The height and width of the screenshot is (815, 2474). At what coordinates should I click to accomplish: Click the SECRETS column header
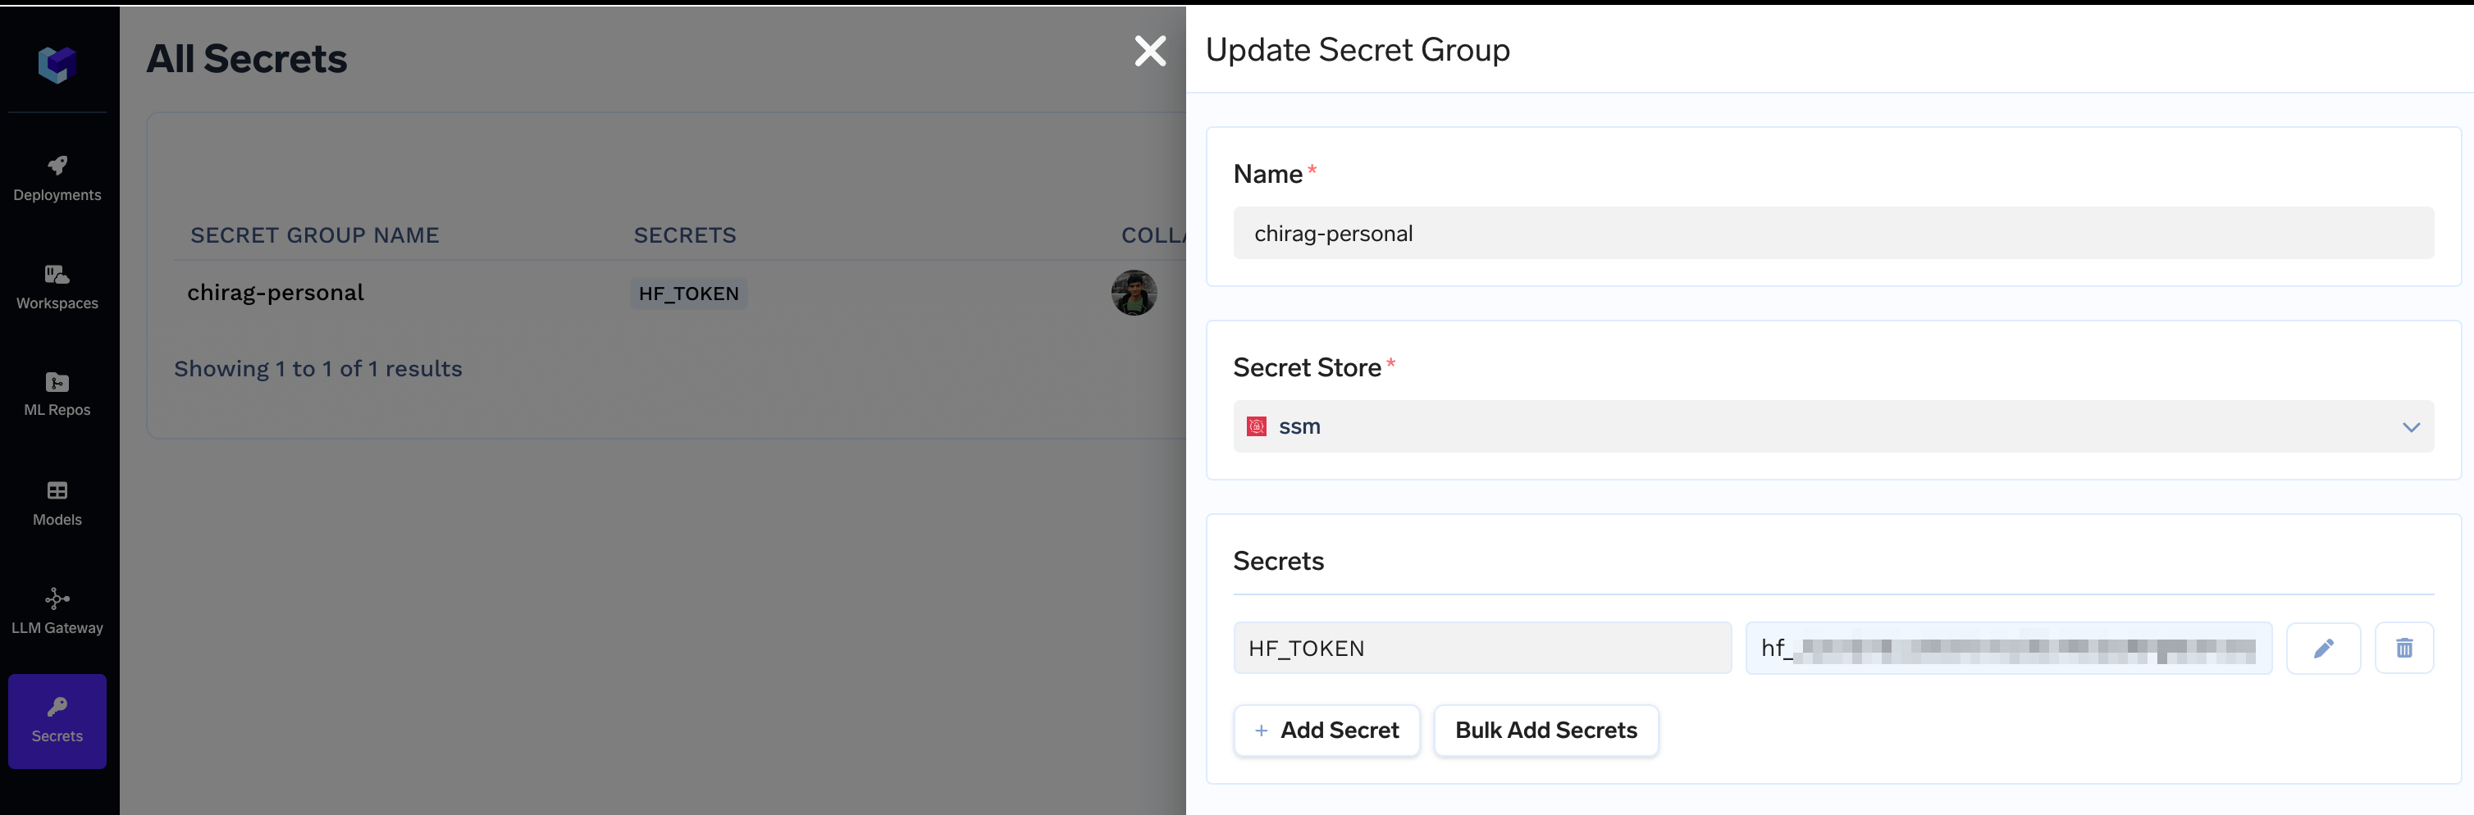point(685,235)
